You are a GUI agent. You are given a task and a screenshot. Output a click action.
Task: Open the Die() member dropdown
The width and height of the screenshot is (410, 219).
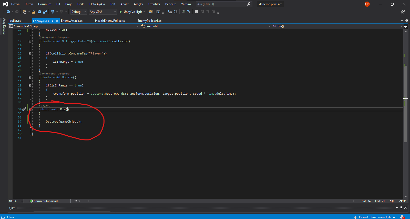[337, 26]
